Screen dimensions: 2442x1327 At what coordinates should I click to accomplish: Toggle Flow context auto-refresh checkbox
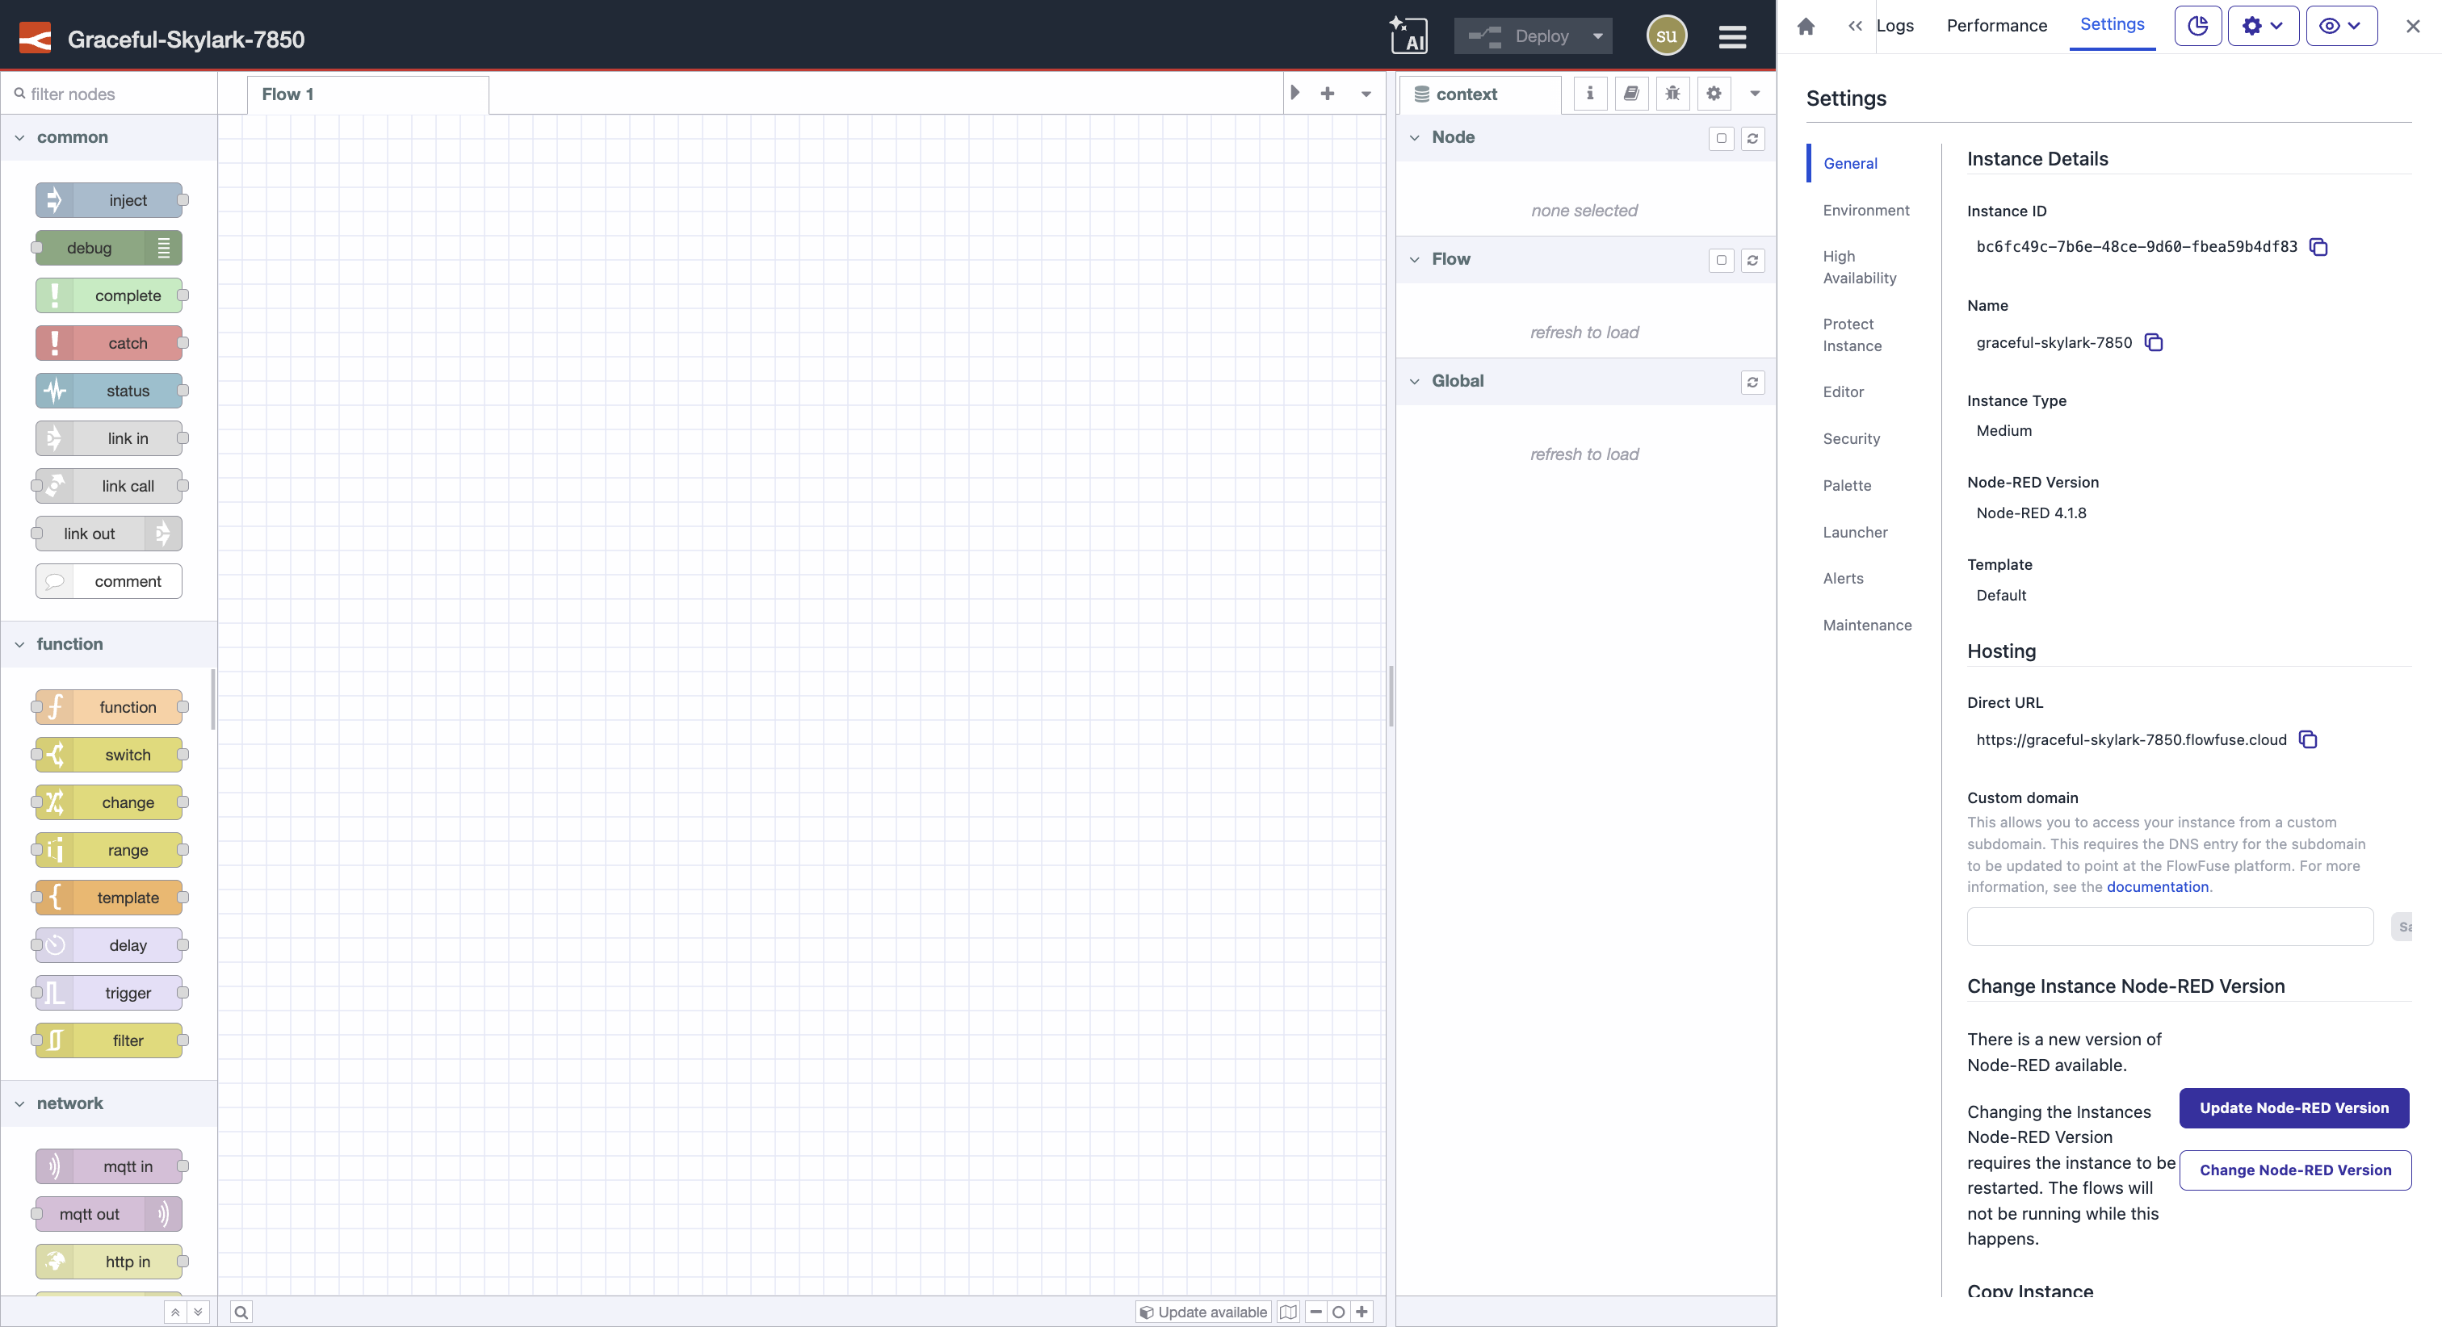[1722, 260]
